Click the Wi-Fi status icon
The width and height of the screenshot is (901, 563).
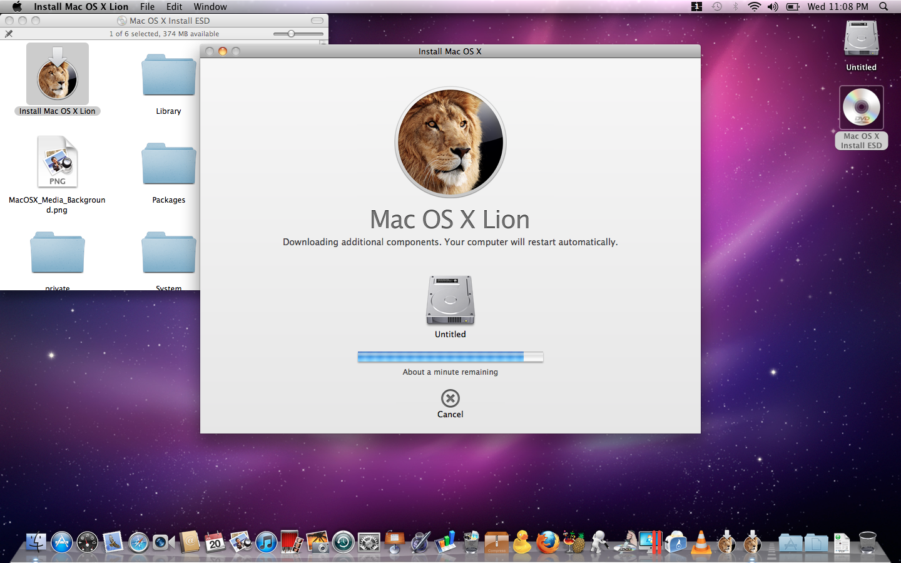click(x=755, y=6)
